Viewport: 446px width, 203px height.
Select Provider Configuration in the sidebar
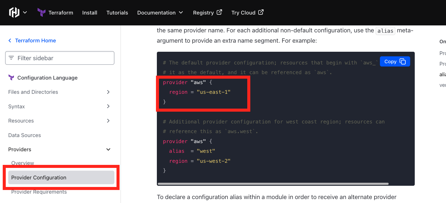[x=61, y=178]
